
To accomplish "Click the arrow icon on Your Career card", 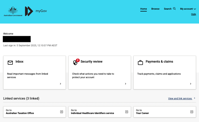I will tap(192, 112).
